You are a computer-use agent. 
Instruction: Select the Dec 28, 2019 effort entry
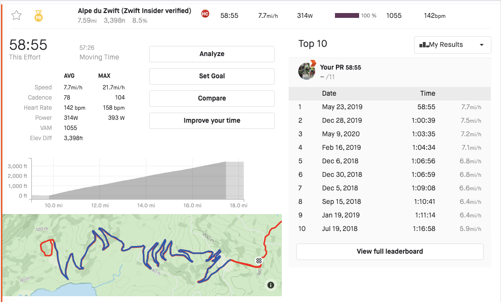pyautogui.click(x=390, y=120)
